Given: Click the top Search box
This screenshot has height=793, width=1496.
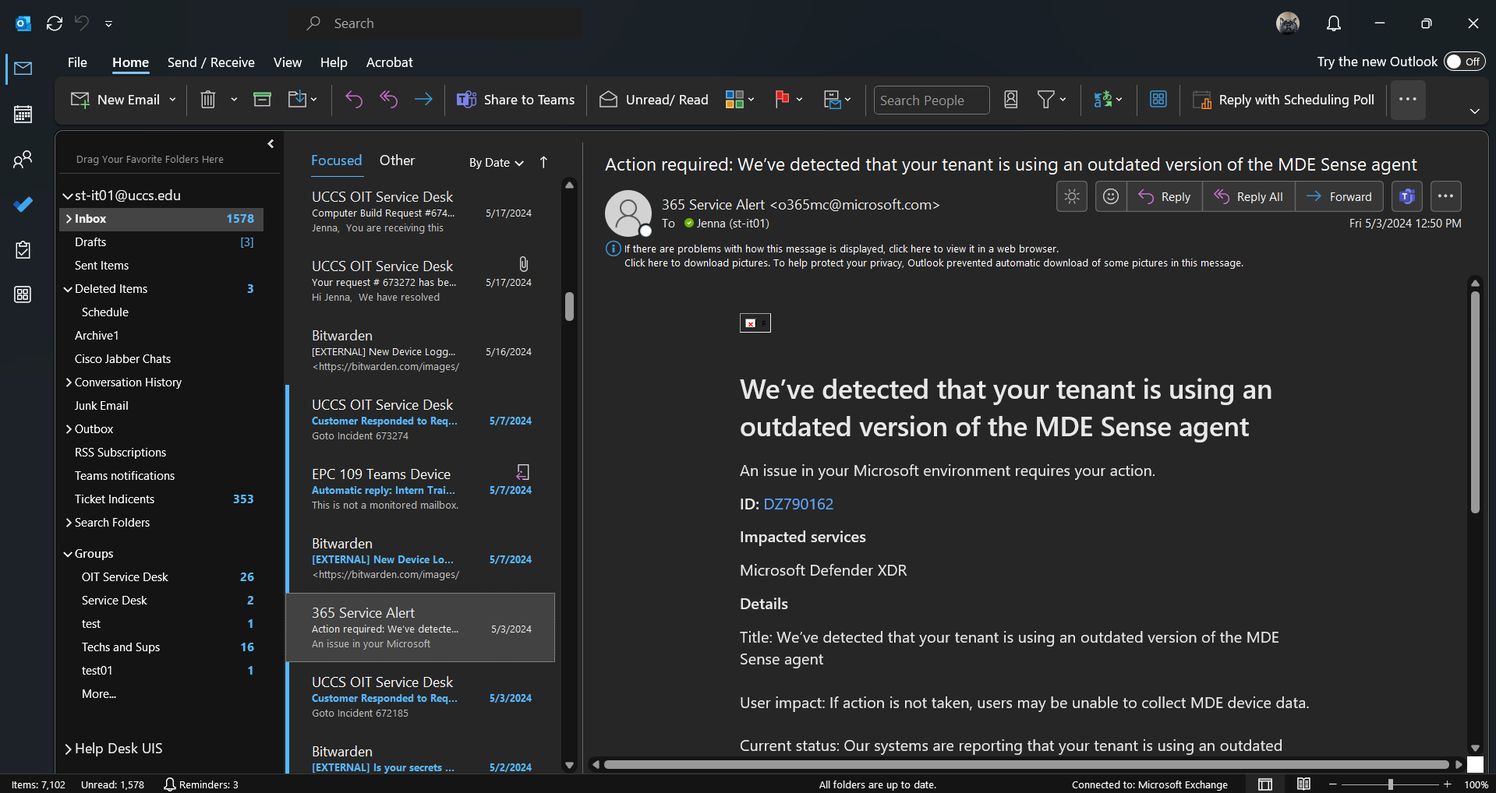Looking at the screenshot, I should [x=434, y=23].
